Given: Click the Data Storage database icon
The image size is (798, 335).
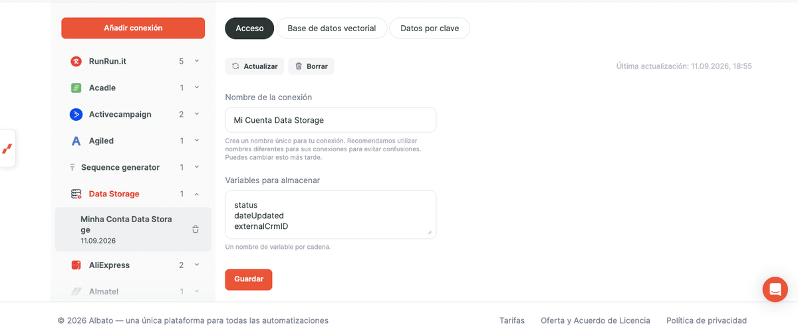Looking at the screenshot, I should click(x=76, y=194).
